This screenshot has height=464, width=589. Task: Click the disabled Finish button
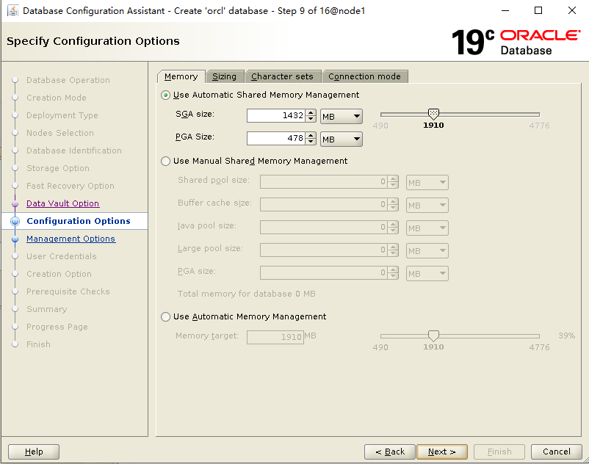click(499, 452)
